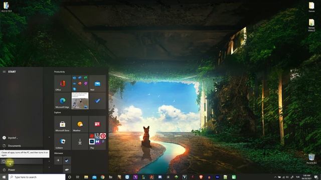Select the Recycle Bin desktop icon
321x180 pixels.
pos(311,159)
